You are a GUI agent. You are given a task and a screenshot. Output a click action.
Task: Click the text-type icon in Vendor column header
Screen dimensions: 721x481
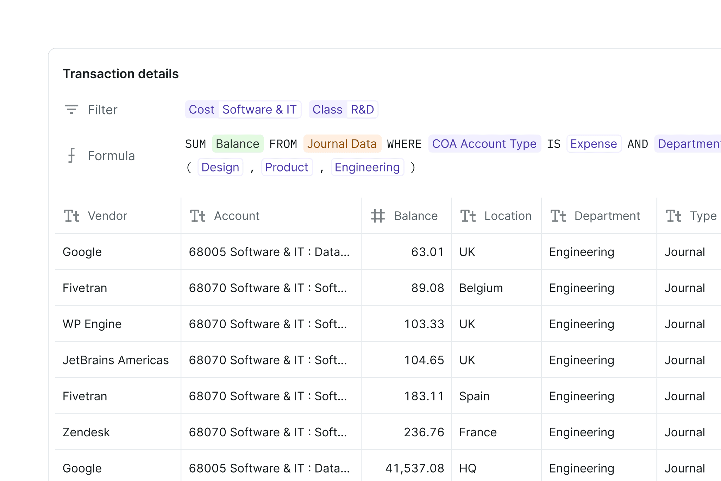[71, 216]
